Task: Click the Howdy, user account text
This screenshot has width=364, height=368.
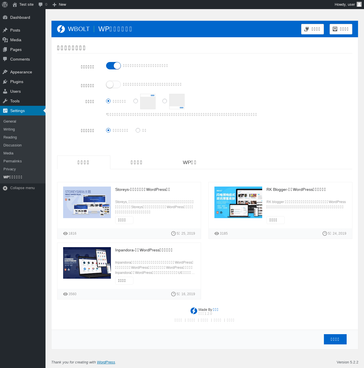Action: pyautogui.click(x=345, y=5)
